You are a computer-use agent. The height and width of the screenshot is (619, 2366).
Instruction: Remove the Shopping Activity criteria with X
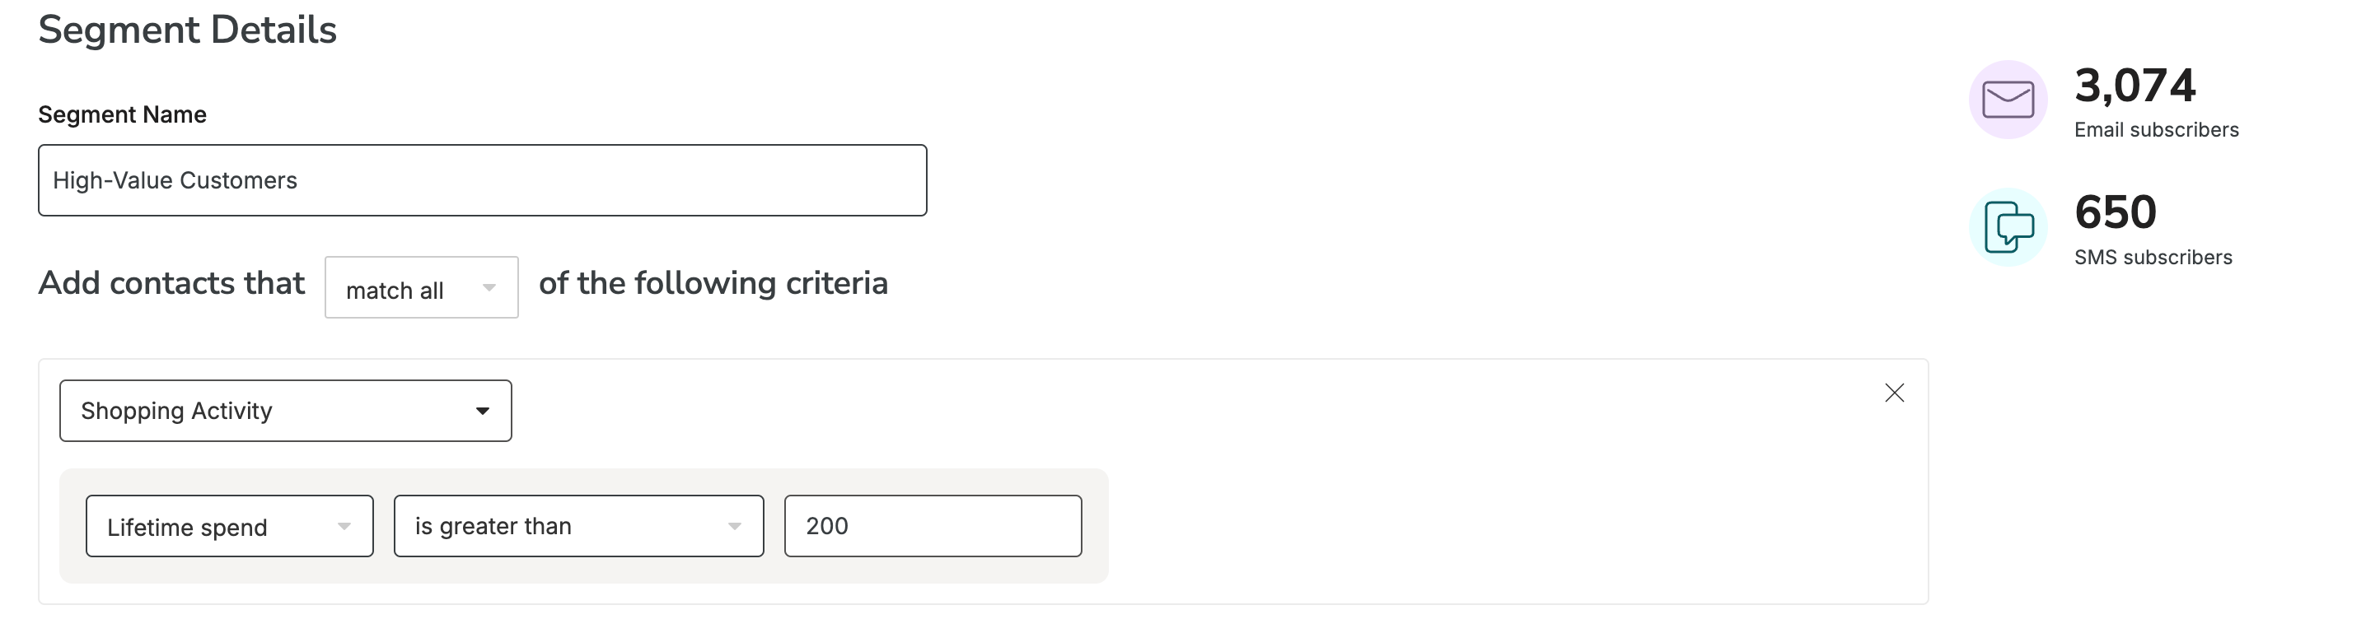[x=1894, y=393]
